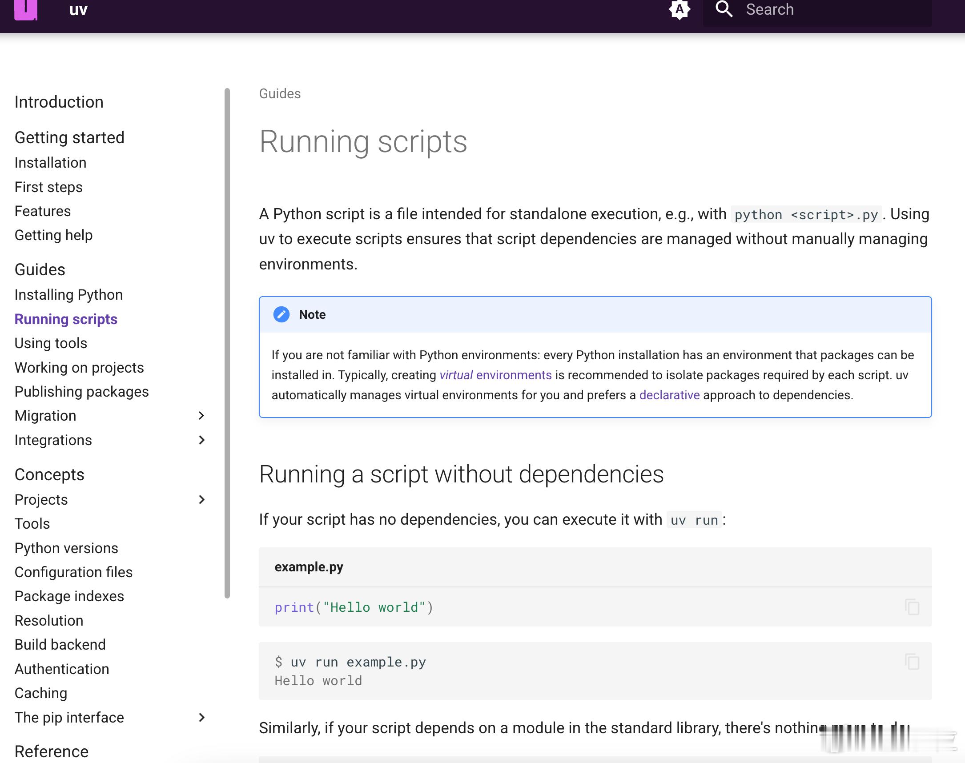
Task: Open the Using tools guide
Action: tap(51, 343)
